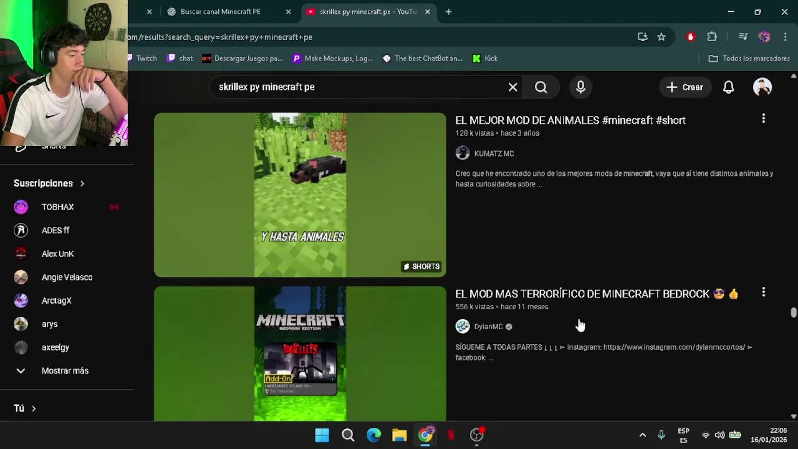Play the EL MEJOR MOD DE ANIMALES short thumbnail
798x449 pixels.
coord(300,195)
